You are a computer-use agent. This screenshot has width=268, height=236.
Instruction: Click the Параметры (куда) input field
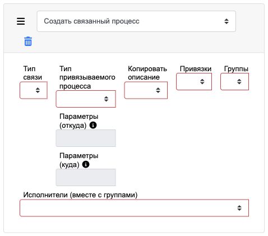(86, 177)
